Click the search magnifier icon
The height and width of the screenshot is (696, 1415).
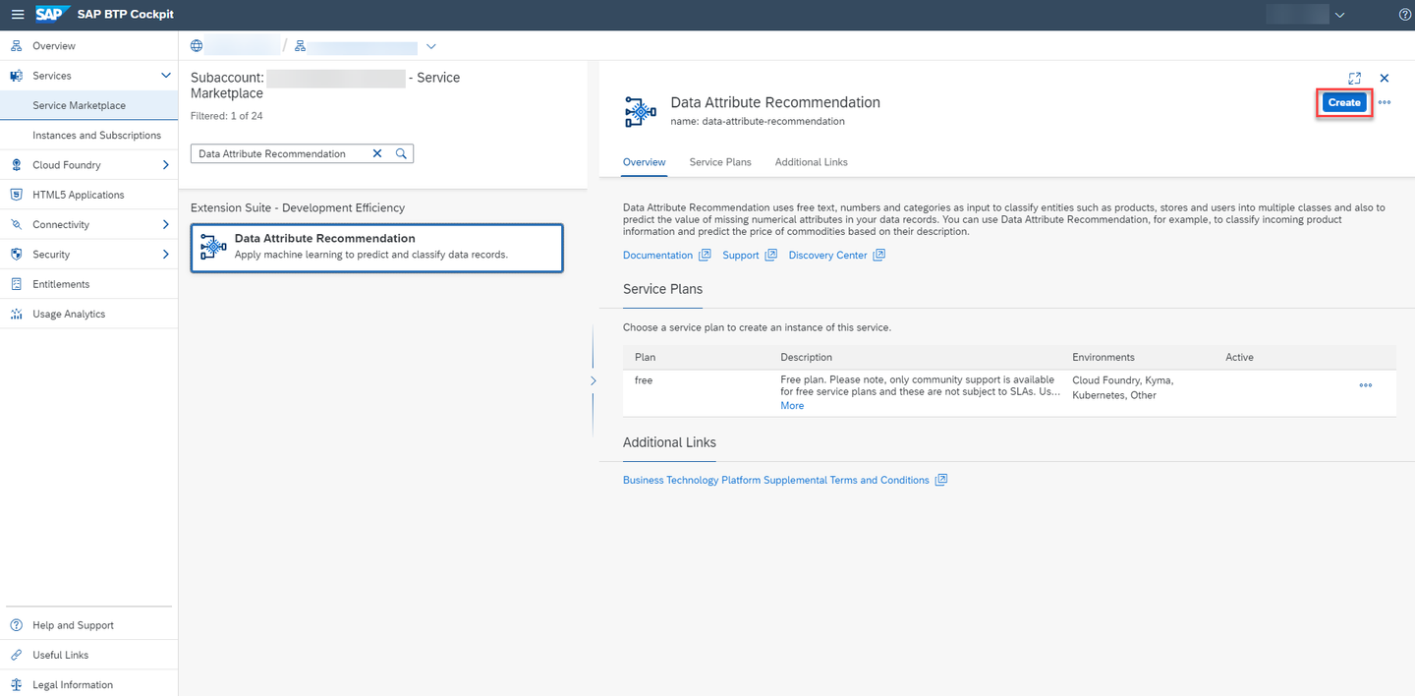pos(401,153)
